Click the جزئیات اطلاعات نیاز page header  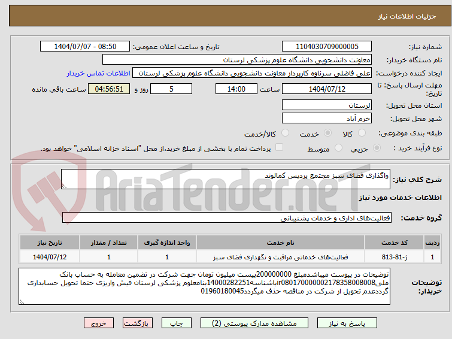pos(407,16)
